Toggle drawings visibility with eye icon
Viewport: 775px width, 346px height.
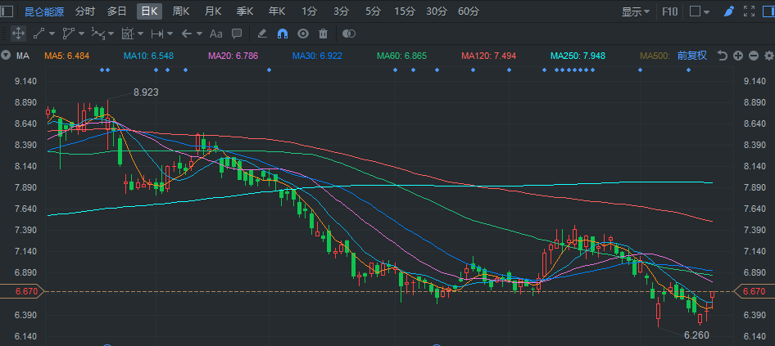[x=303, y=34]
